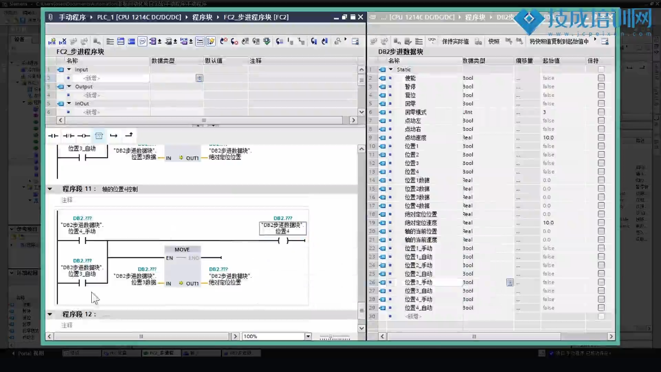The image size is (661, 372).
Task: Insert an output coil
Action: point(83,135)
